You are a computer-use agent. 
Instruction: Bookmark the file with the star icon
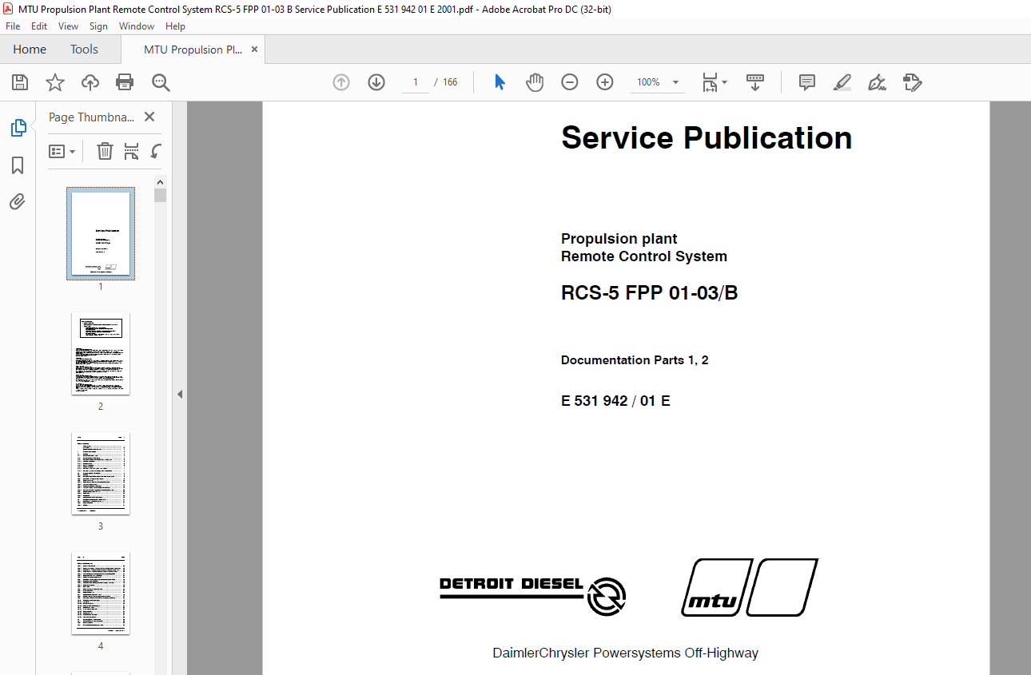click(54, 82)
